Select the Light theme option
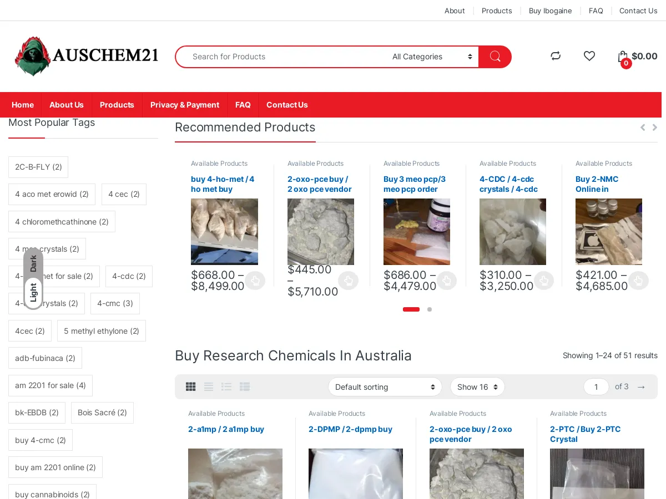 [x=33, y=293]
